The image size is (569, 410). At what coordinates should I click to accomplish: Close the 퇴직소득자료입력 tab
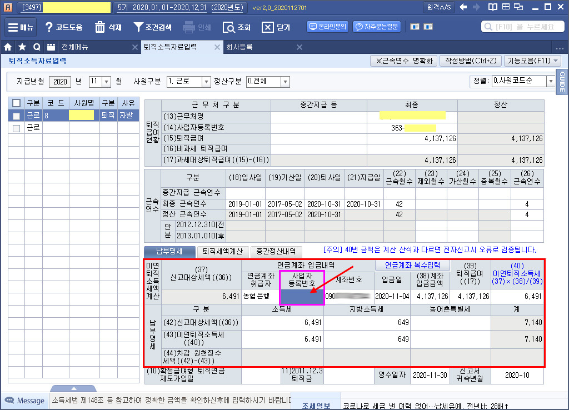(217, 47)
